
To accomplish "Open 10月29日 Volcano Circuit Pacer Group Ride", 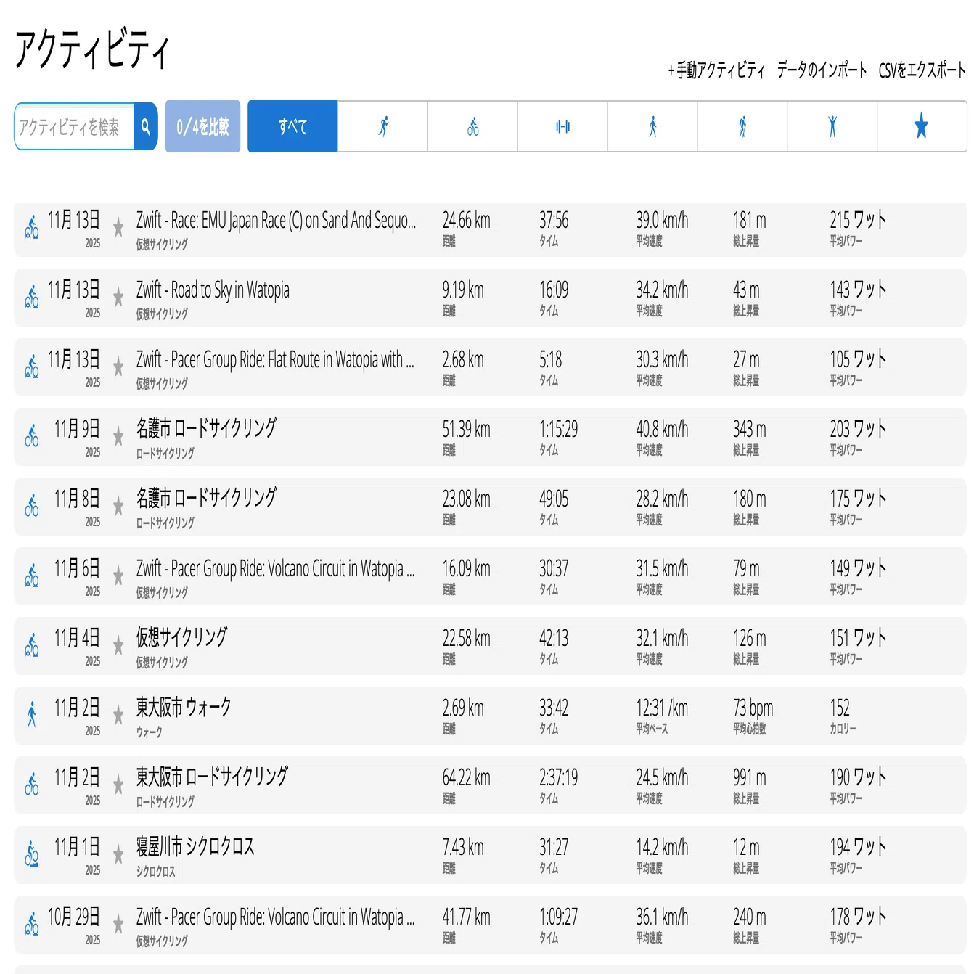I will click(x=275, y=917).
